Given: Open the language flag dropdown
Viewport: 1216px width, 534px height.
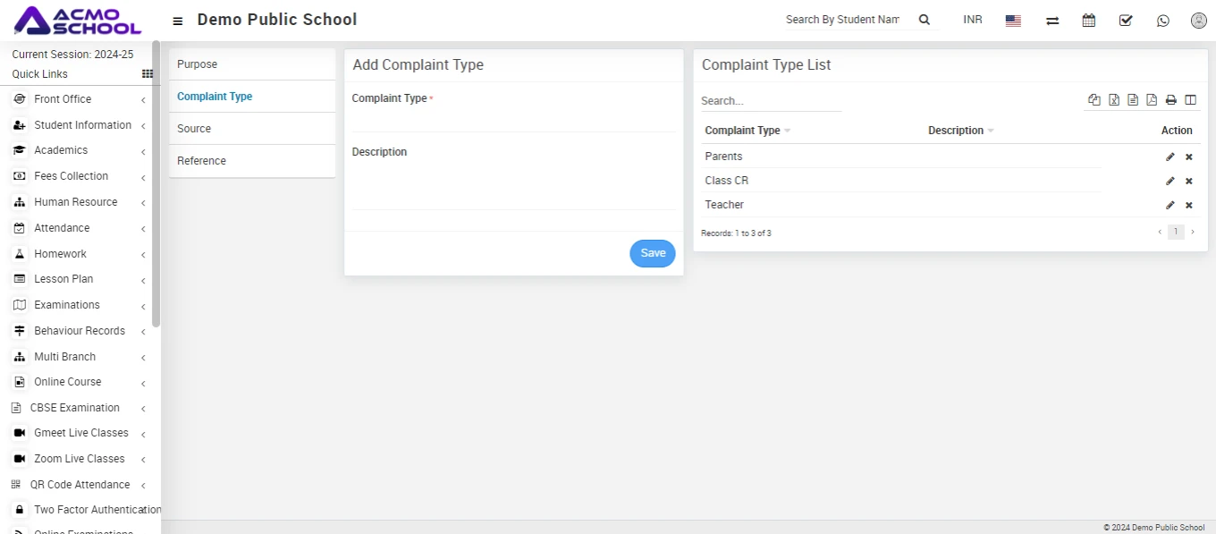Looking at the screenshot, I should [1013, 21].
